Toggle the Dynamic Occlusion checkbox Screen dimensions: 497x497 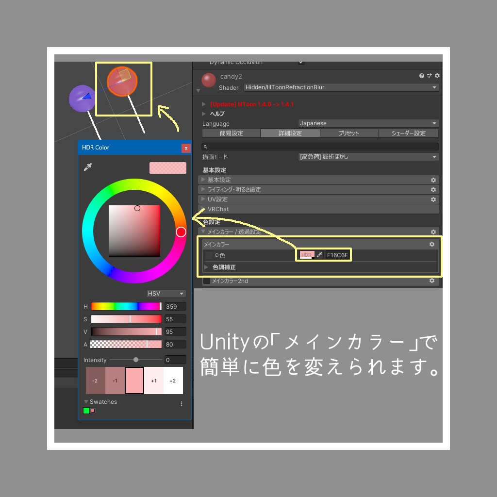coord(301,62)
